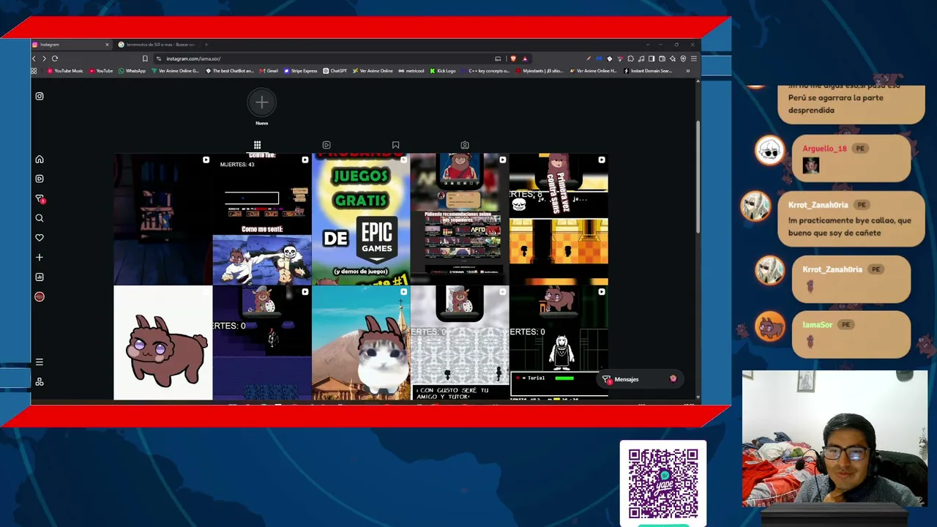Screen dimensions: 937x527
Task: Open the floating Mensajes chat button
Action: pyautogui.click(x=639, y=379)
